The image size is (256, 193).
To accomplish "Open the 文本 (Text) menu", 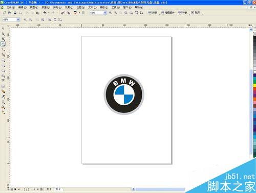I will pos(92,7).
